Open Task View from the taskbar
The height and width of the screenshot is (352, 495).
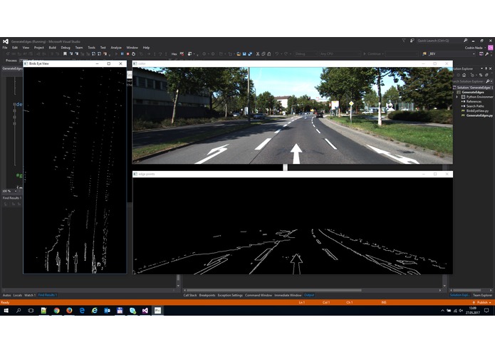tap(31, 311)
